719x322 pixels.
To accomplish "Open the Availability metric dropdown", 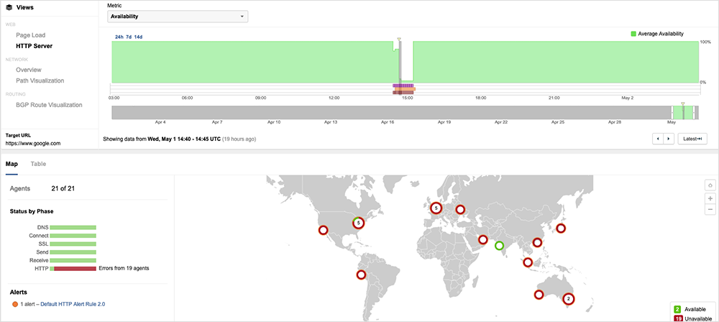I will pyautogui.click(x=178, y=16).
